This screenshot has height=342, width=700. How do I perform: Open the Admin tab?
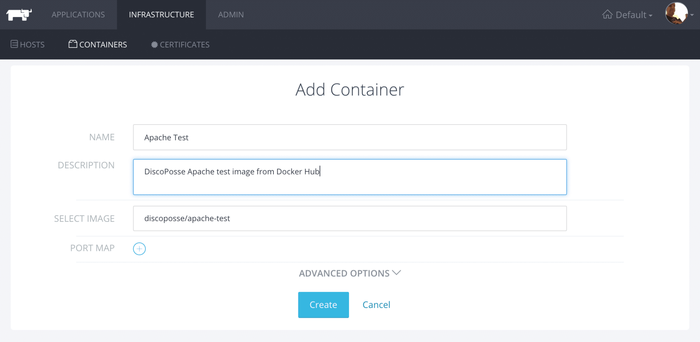coord(231,15)
